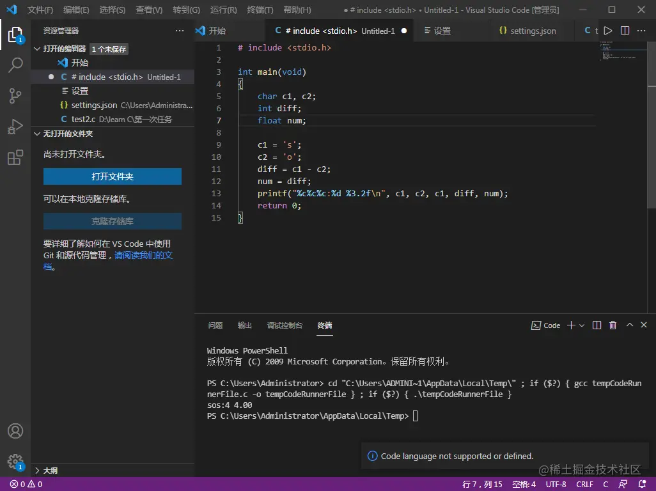Switch to the 问题 problems panel tab
656x491 pixels.
(215, 325)
